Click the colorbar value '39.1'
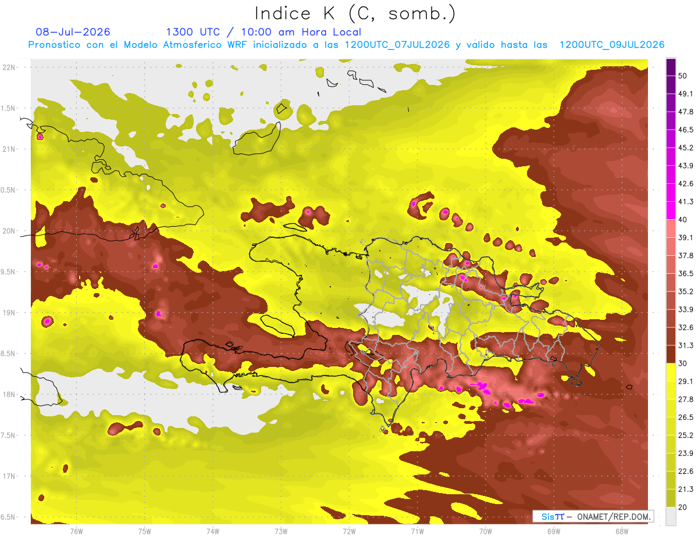This screenshot has width=698, height=539. tap(686, 238)
